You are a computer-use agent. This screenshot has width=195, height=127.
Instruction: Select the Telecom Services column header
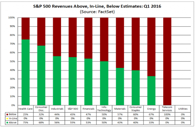167,109
